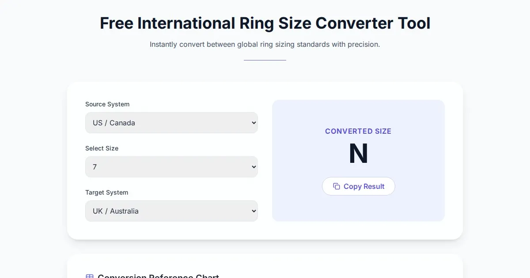Image resolution: width=530 pixels, height=278 pixels.
Task: Expand the Select Size dropdown showing 7
Action: pos(171,167)
